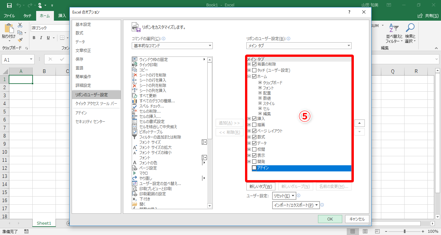Click the OK button
Screen dimensions: 441x235
[x=330, y=219]
